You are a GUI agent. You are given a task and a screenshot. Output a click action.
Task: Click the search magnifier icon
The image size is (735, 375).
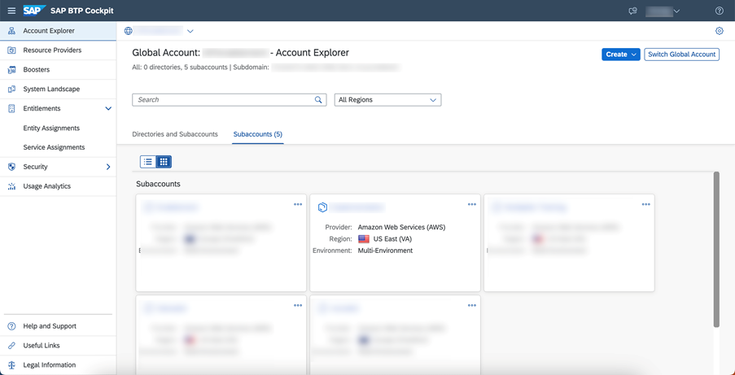tap(318, 99)
